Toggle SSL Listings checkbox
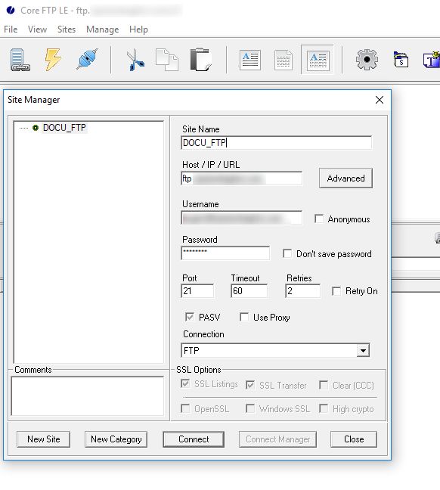Screen dimensions: 440x490 (x=185, y=383)
